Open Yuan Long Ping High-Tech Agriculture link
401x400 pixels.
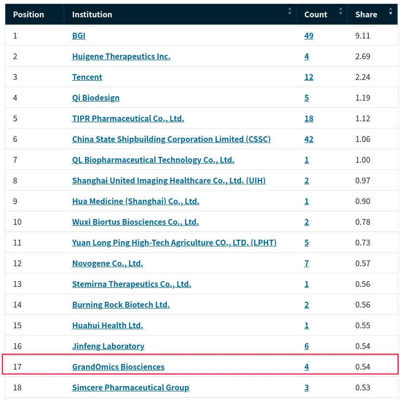[x=174, y=243]
